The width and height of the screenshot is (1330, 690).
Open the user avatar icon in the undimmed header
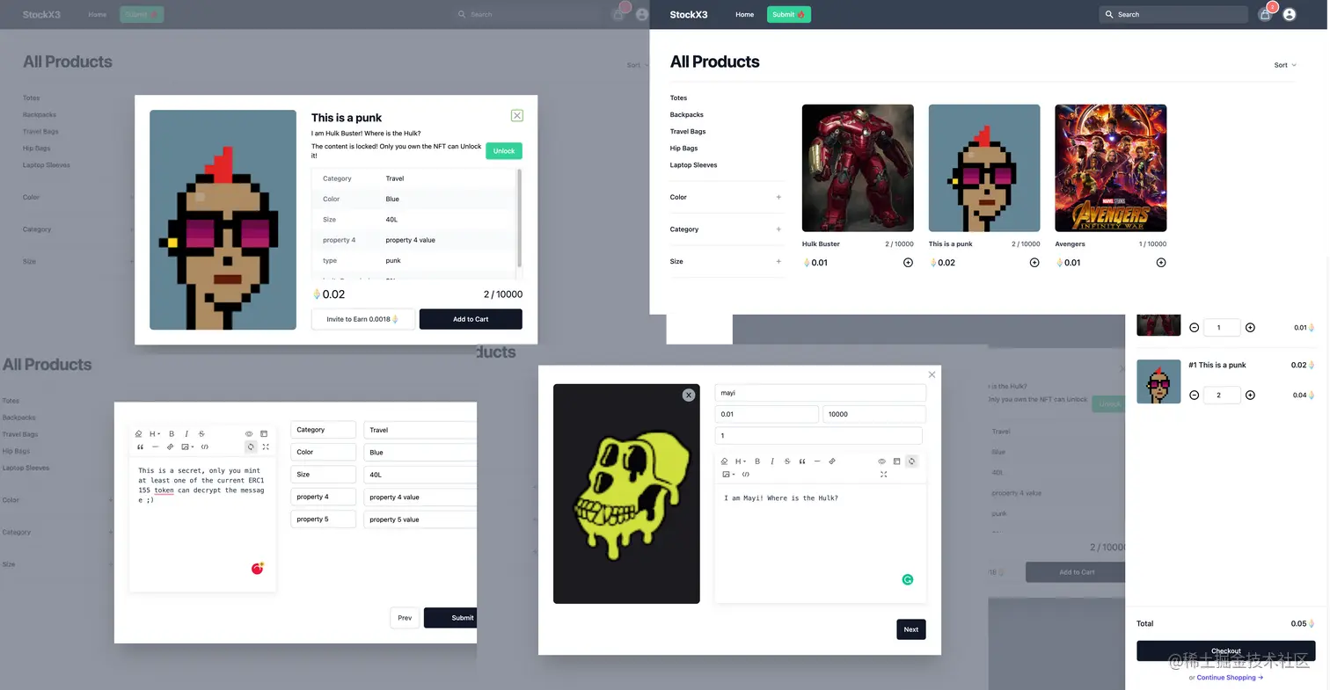[x=1290, y=15]
